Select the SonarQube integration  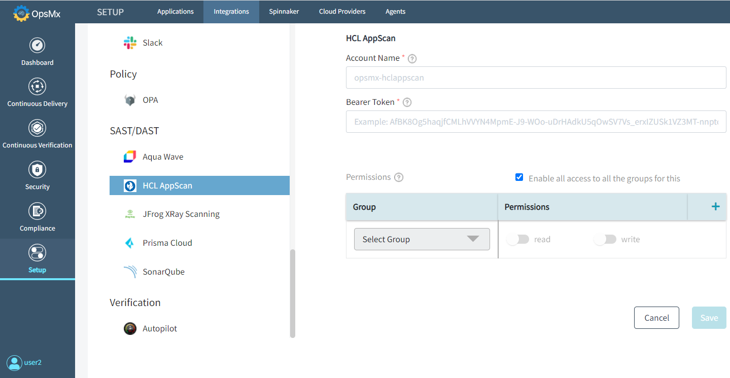click(163, 272)
